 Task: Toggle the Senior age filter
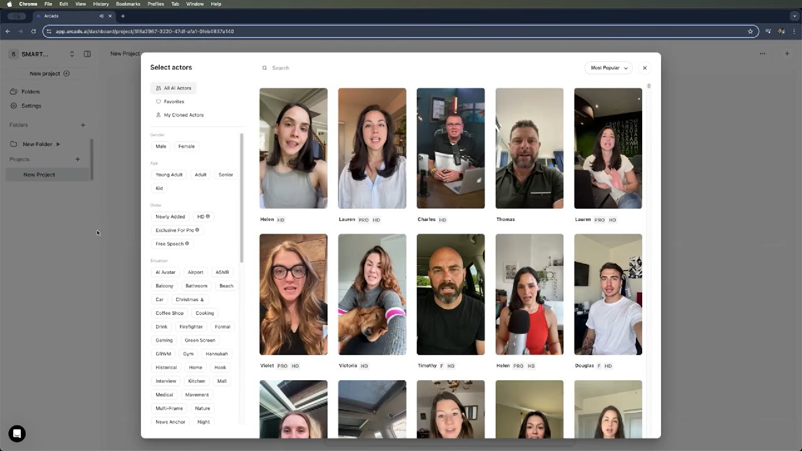pyautogui.click(x=226, y=175)
